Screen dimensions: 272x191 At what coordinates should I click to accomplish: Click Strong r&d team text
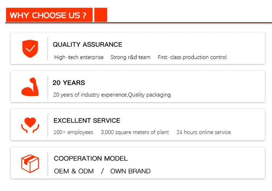click(x=131, y=57)
